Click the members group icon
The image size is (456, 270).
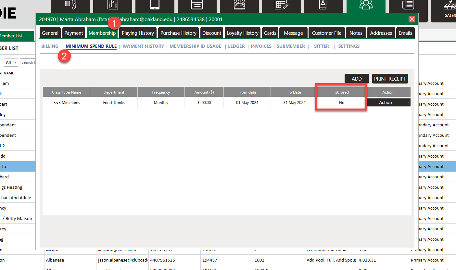point(366,5)
